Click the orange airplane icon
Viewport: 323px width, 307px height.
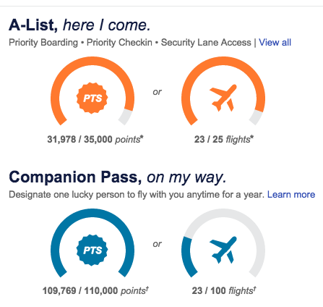point(223,98)
